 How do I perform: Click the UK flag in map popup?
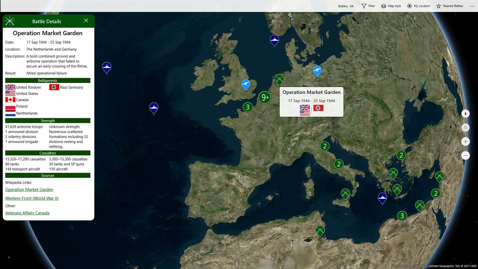tap(305, 108)
